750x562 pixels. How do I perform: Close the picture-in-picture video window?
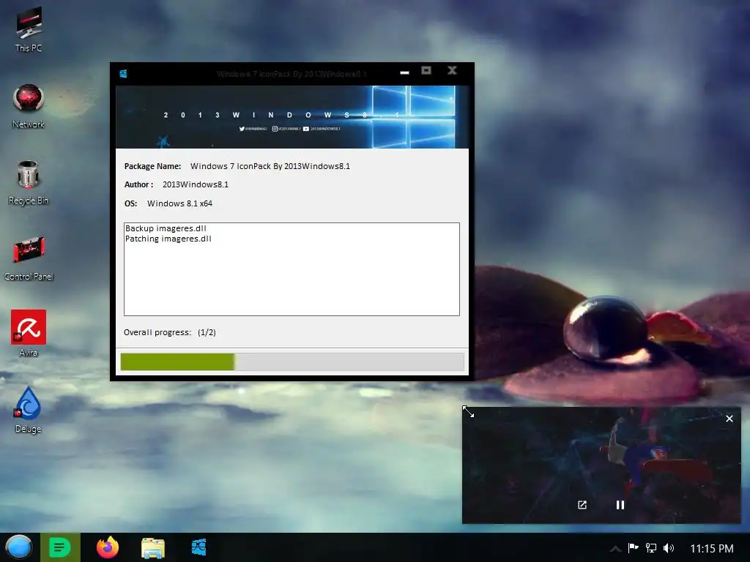(729, 419)
